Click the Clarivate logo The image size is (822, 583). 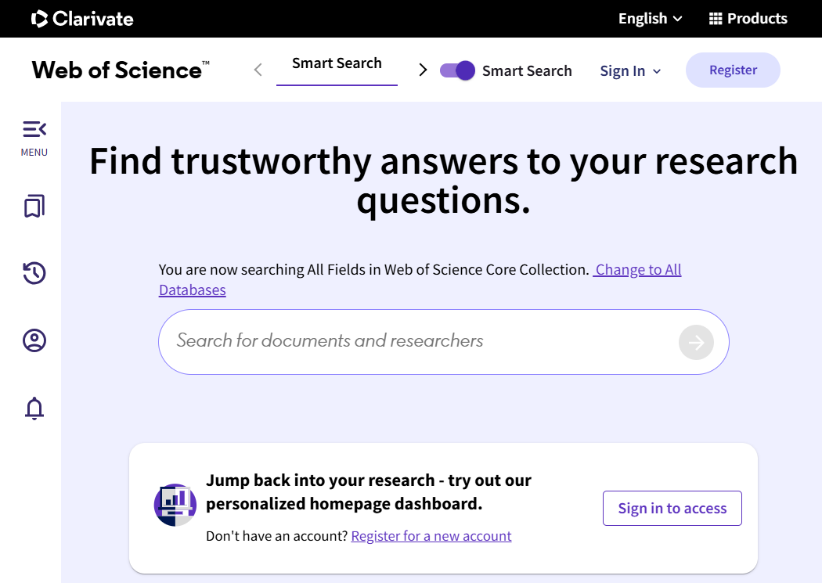tap(82, 18)
